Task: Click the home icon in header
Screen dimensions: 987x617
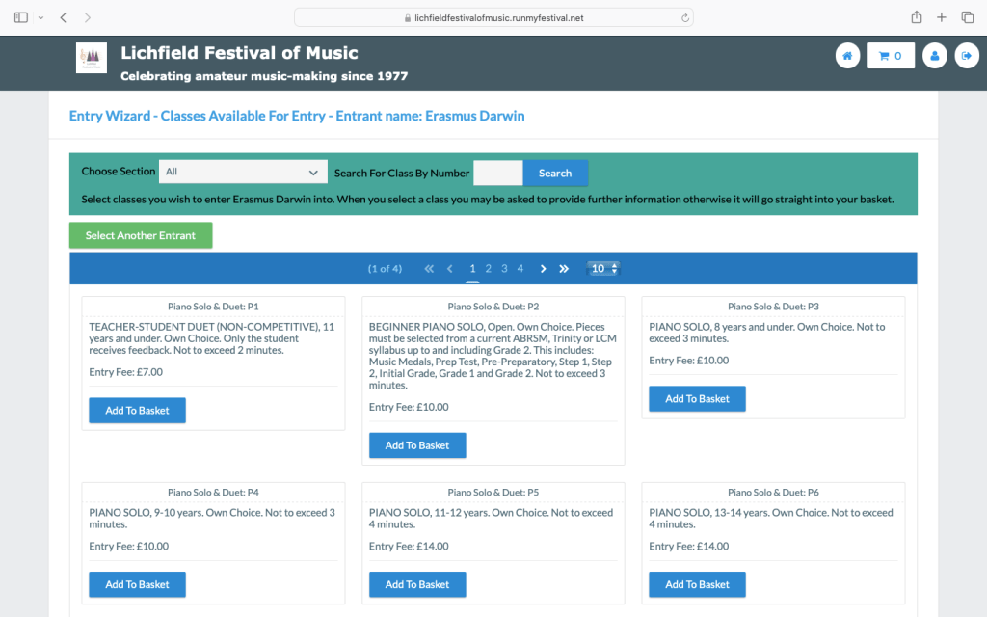Action: 847,56
